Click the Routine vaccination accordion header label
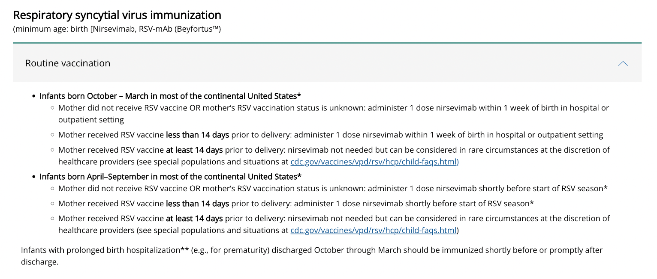Image resolution: width=657 pixels, height=279 pixels. click(x=68, y=63)
